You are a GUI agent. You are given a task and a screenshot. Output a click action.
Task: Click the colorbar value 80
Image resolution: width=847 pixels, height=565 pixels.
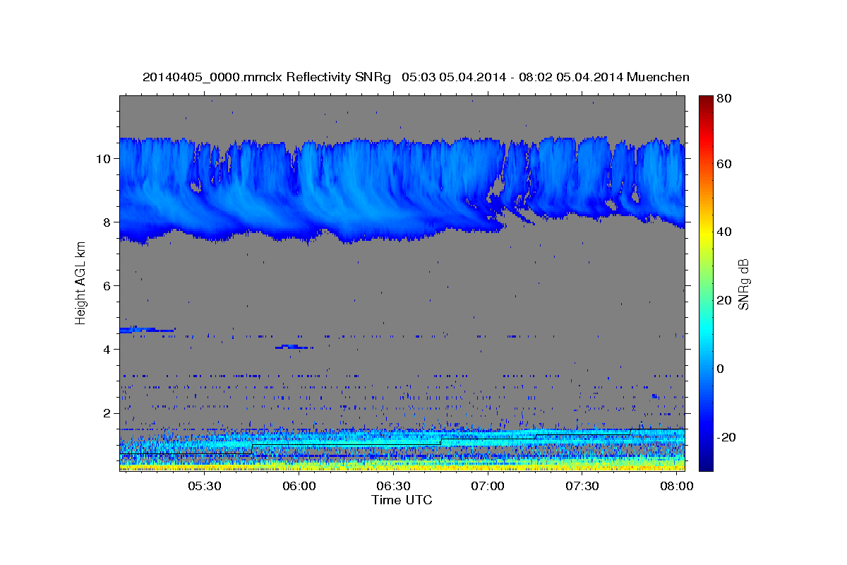(723, 99)
